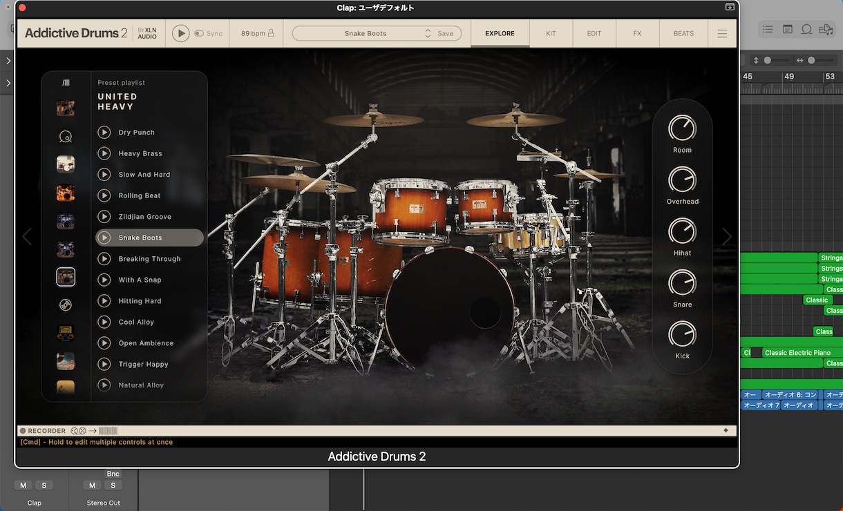Save the current preset
The height and width of the screenshot is (511, 843).
tap(446, 33)
